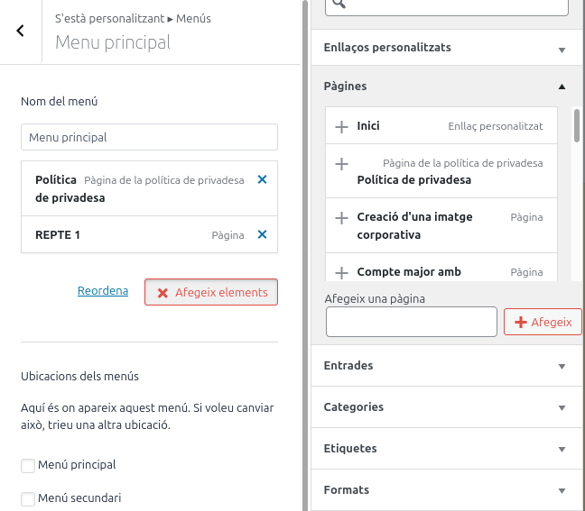The width and height of the screenshot is (585, 511).
Task: Add Compte major amb page via plus
Action: pyautogui.click(x=341, y=272)
